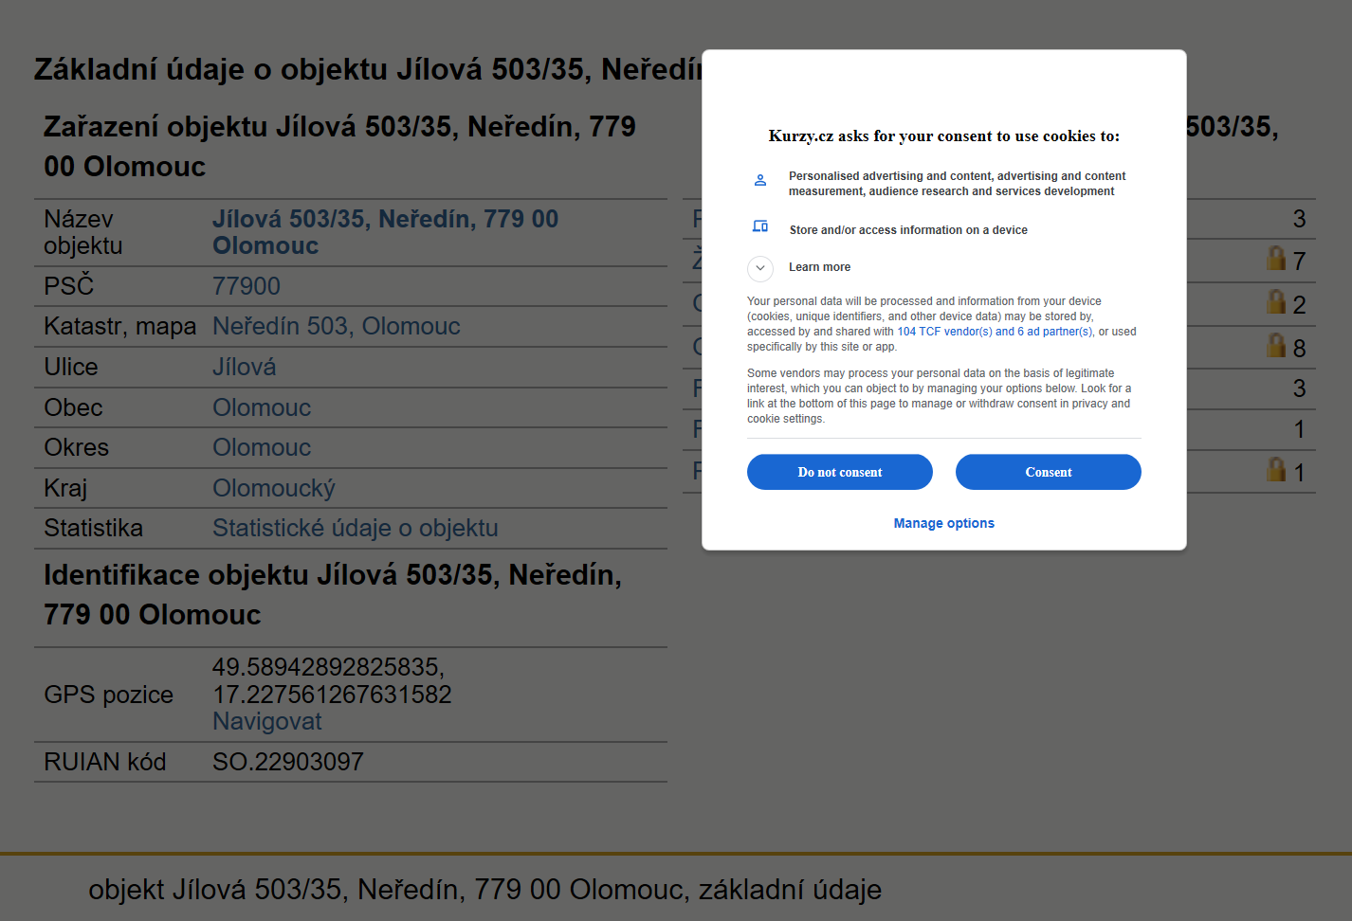Open Statistické údaje o objektu link

[356, 528]
